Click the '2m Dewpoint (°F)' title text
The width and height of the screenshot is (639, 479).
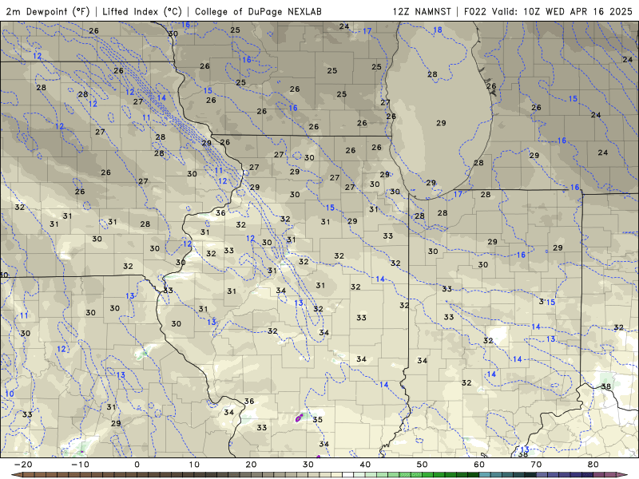47,11
